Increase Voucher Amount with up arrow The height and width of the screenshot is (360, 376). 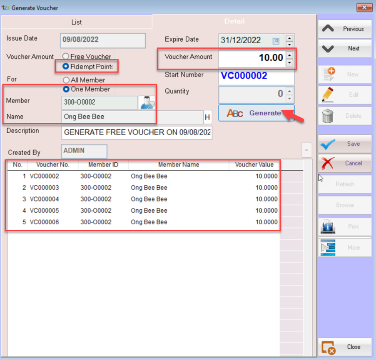[x=290, y=54]
